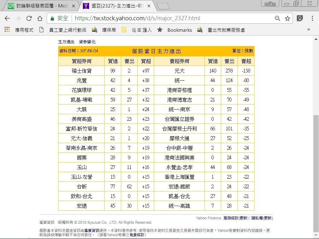Open the 資券變化 link
Viewport: 319px width, 239px height.
[87, 42]
